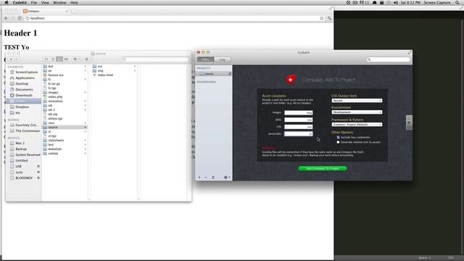The image size is (464, 261).
Task: Click the Finder search field
Action: coord(155,59)
